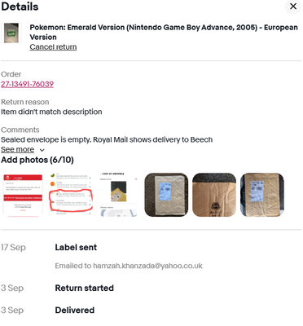Click the Cancel return link
The height and width of the screenshot is (326, 303).
(x=53, y=47)
